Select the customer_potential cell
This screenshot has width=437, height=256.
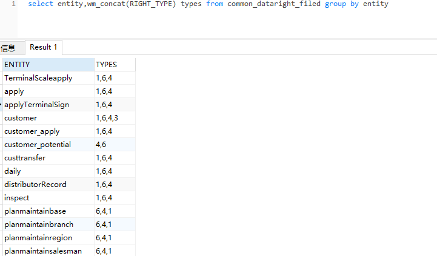point(48,145)
